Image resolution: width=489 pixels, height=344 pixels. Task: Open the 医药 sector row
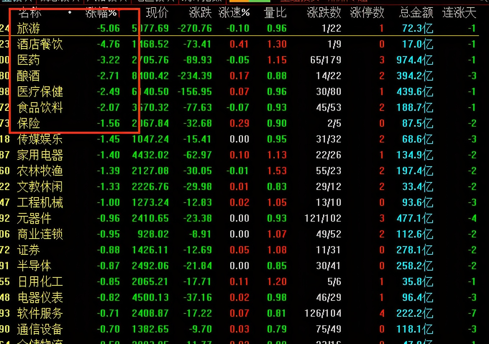point(239,60)
